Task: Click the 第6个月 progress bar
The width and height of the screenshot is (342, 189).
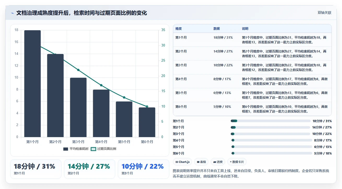Action: click(272, 153)
